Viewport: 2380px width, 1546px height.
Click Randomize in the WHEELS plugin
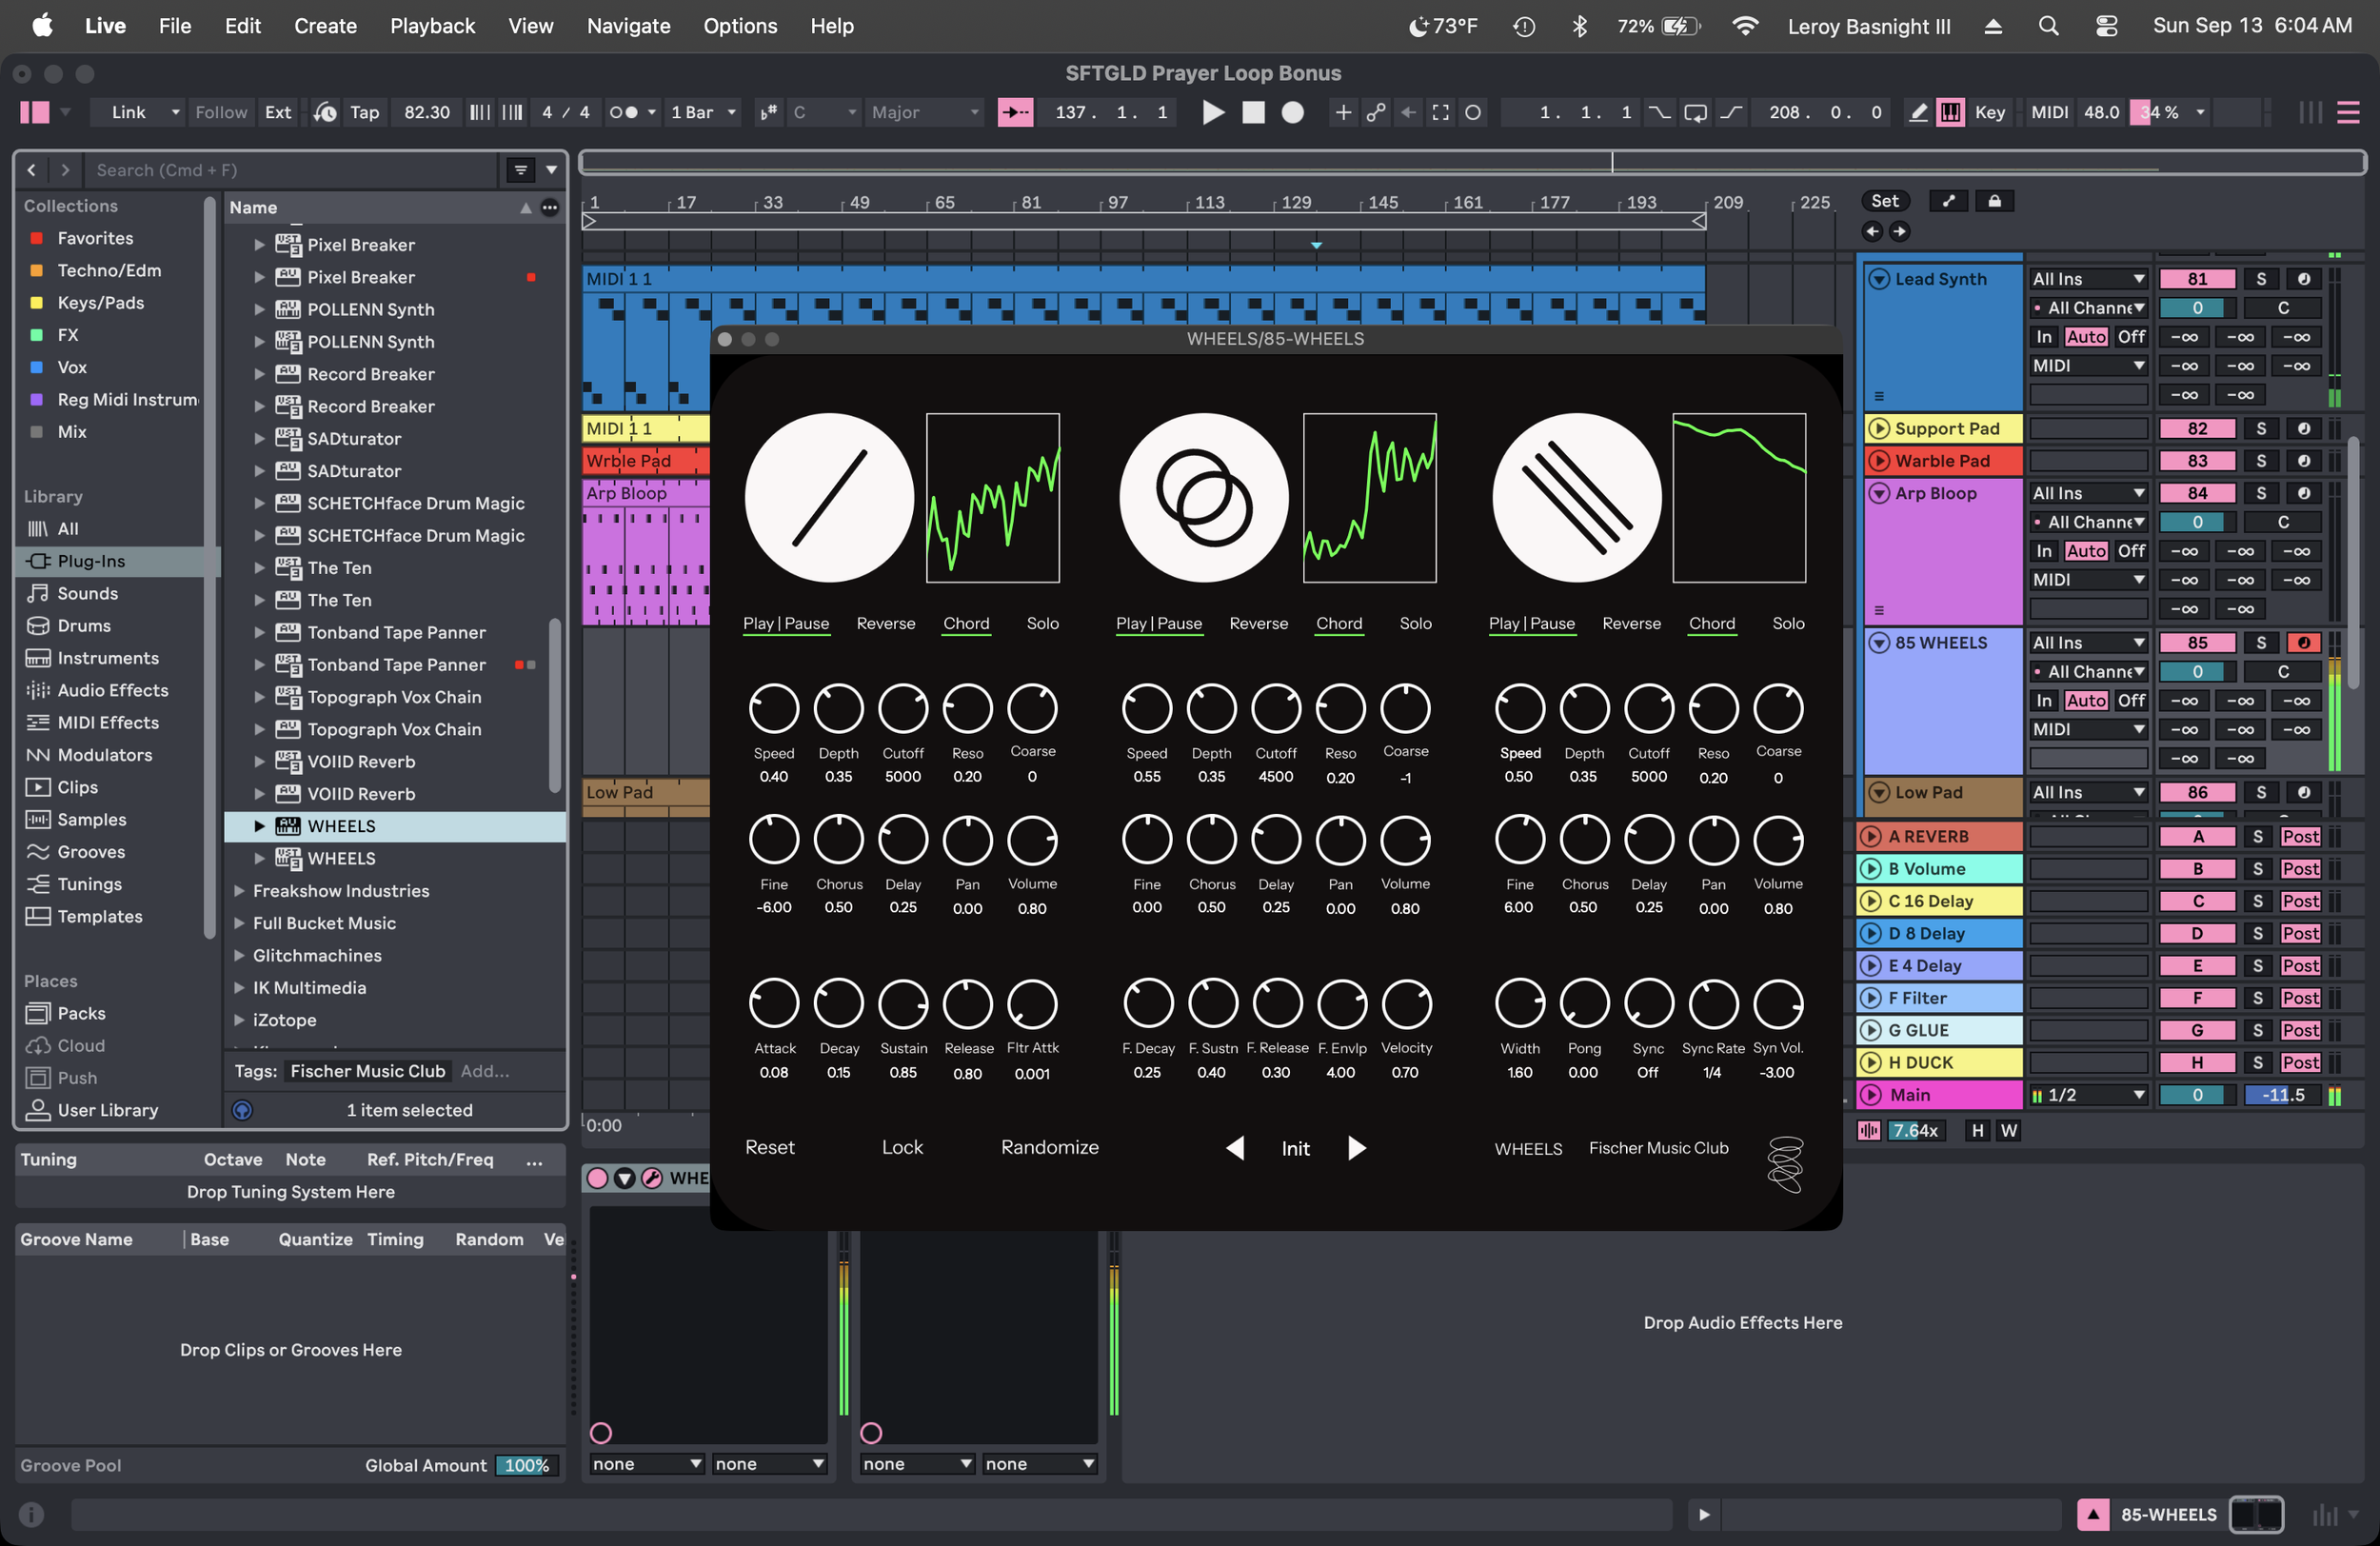1050,1147
